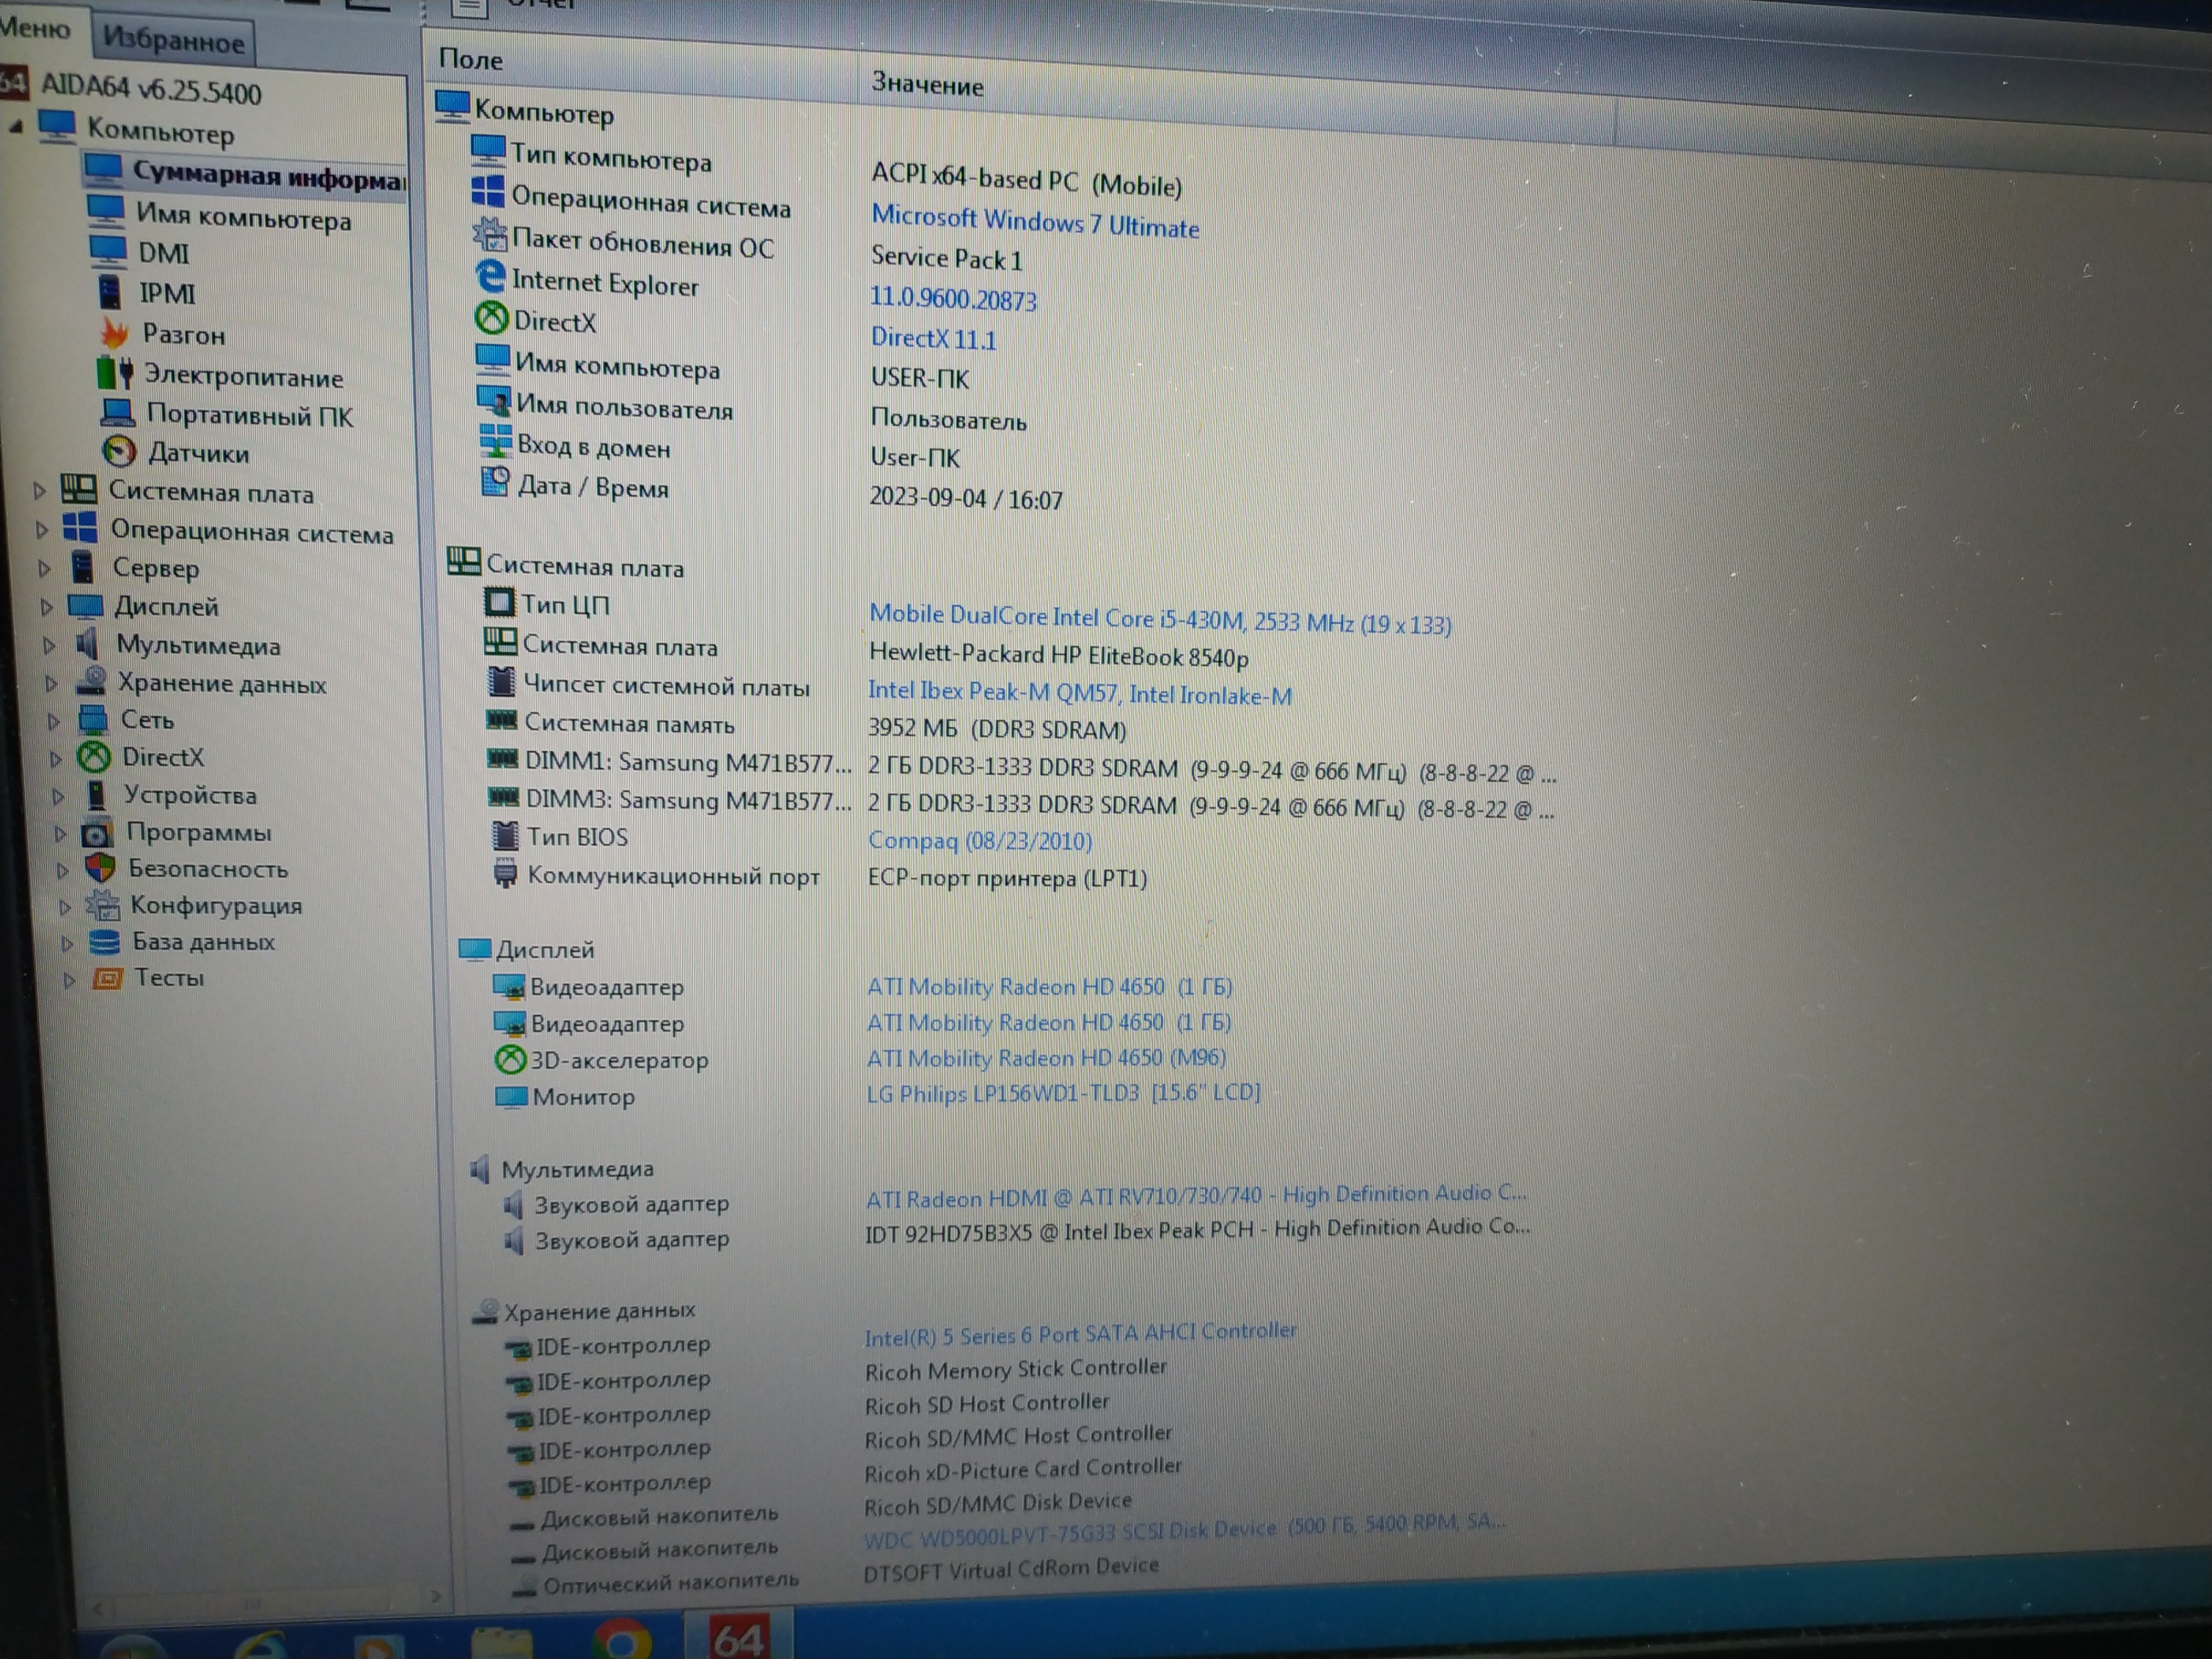Select the Тип компьютера row
The image size is (2212, 1659).
point(611,156)
